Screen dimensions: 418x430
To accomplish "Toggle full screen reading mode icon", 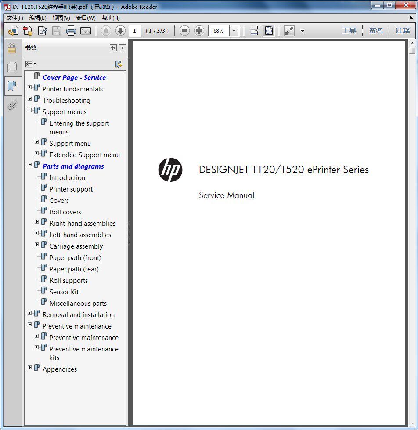I will [x=289, y=31].
